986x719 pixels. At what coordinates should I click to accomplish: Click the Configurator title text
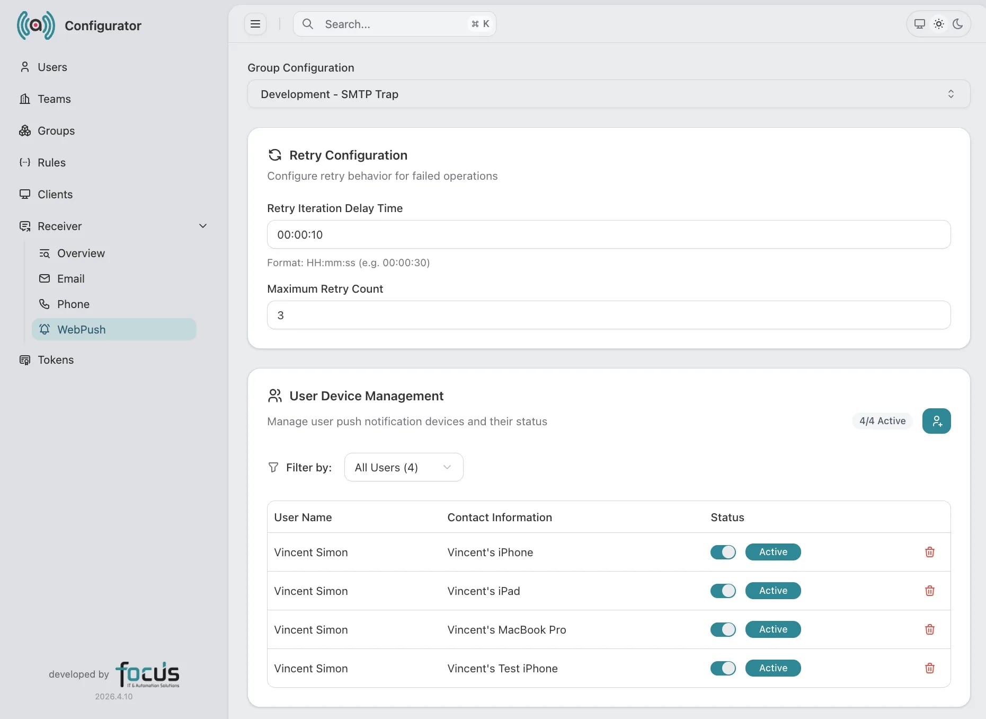pyautogui.click(x=103, y=25)
